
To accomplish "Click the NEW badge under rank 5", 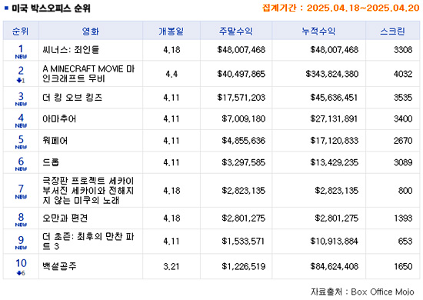I will (21, 147).
